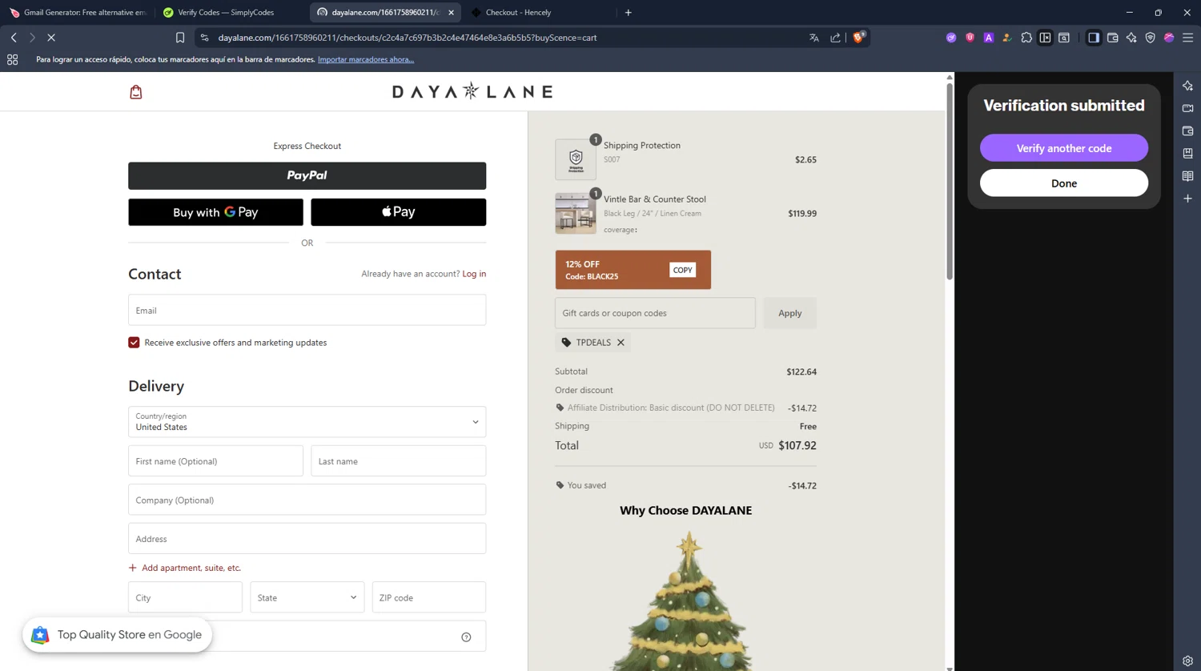The height and width of the screenshot is (671, 1201).
Task: Pay with PayPal express checkout
Action: (x=307, y=176)
